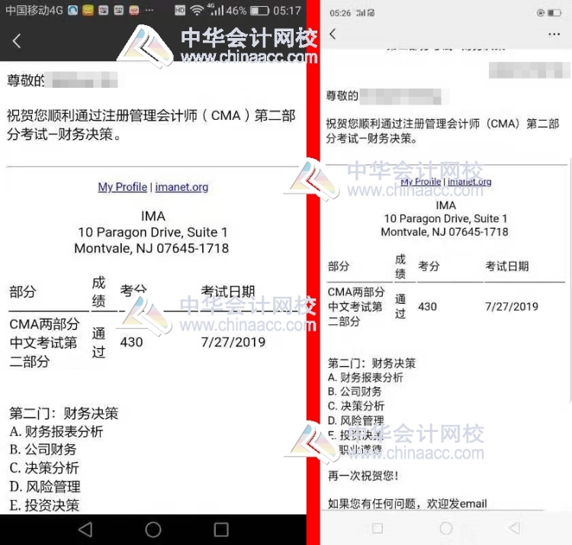Tap 部分 column header in right phone
This screenshot has width=572, height=545.
(339, 266)
